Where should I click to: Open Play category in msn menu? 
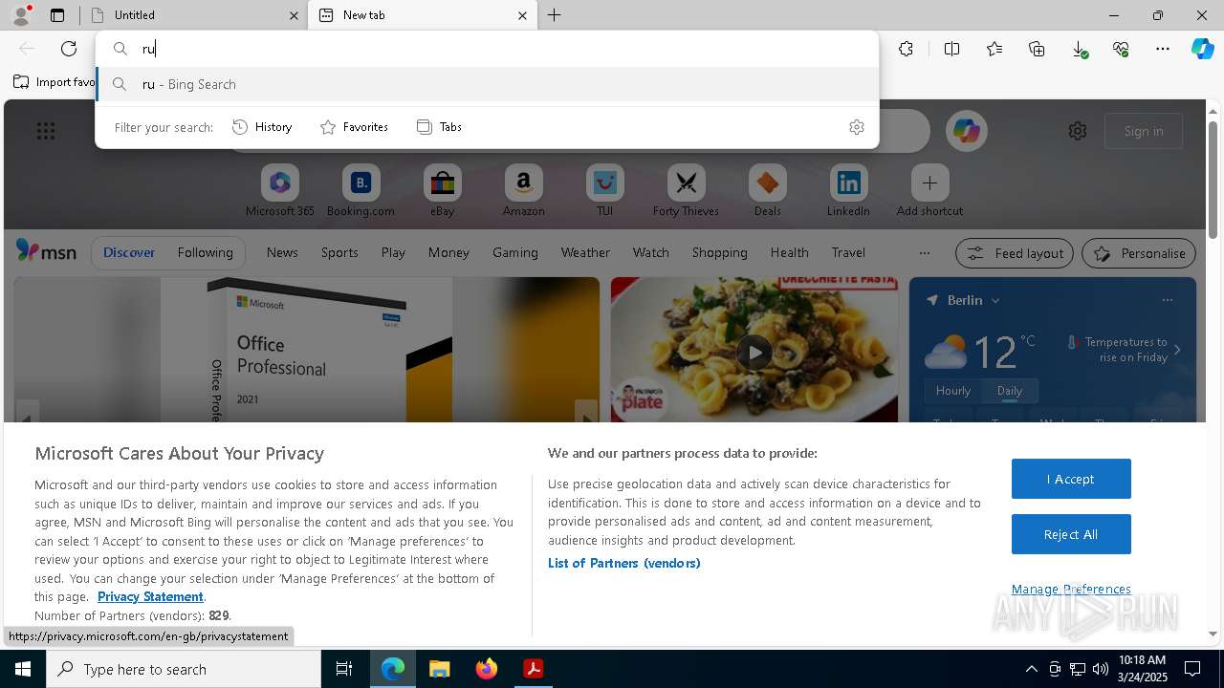393,252
